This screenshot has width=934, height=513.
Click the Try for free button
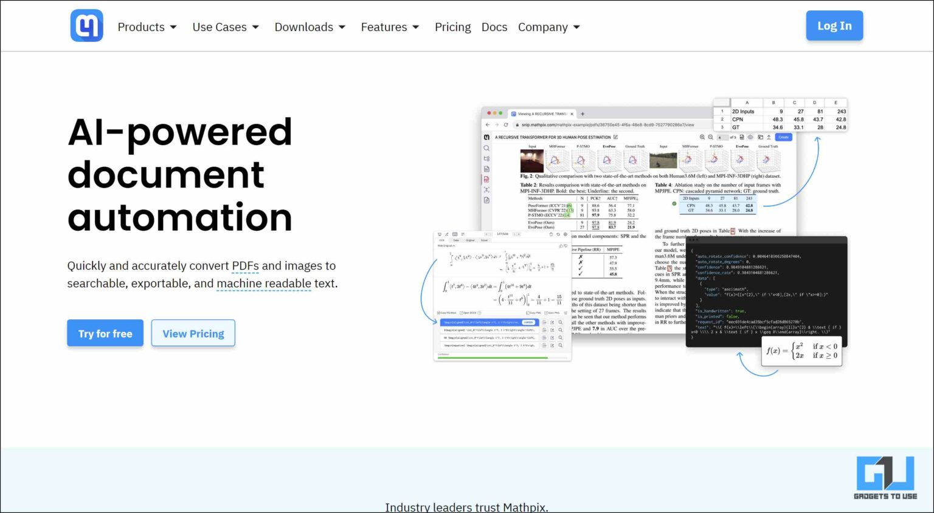click(105, 333)
